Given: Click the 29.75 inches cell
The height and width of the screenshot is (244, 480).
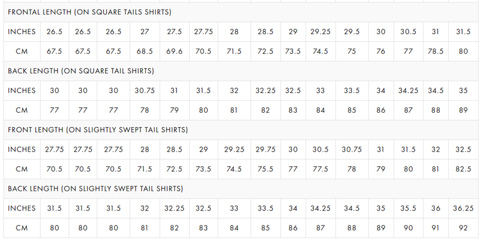Looking at the screenshot, I should pos(266,149).
